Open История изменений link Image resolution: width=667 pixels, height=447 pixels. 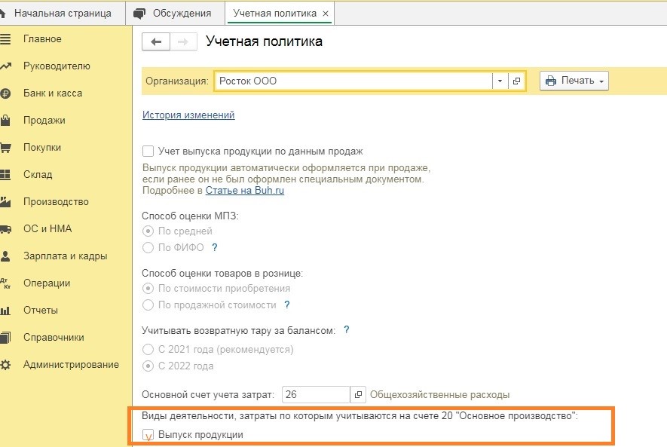[188, 115]
